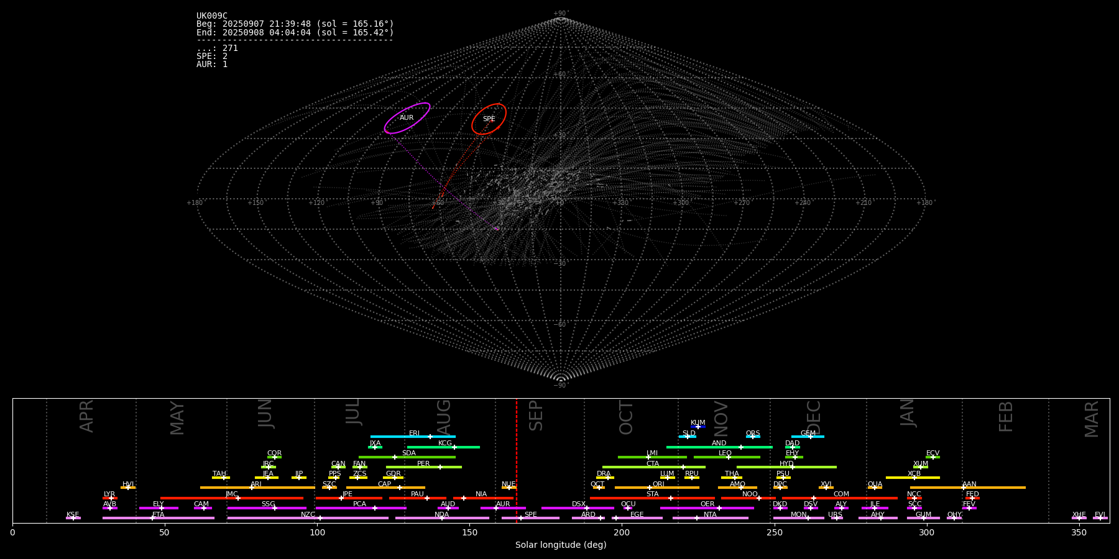The image size is (1119, 559).
Task: Click the 300 tick on solar longitude axis
Action: (x=926, y=532)
